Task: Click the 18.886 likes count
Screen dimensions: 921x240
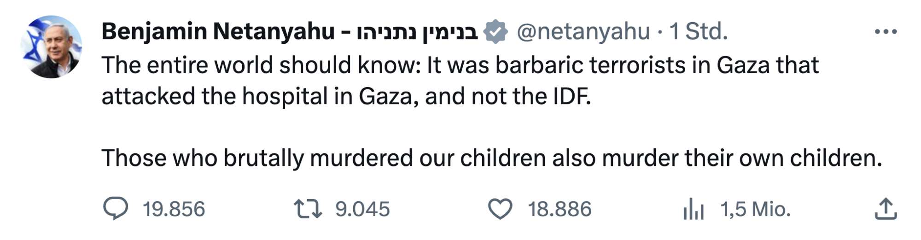Action: pos(559,209)
